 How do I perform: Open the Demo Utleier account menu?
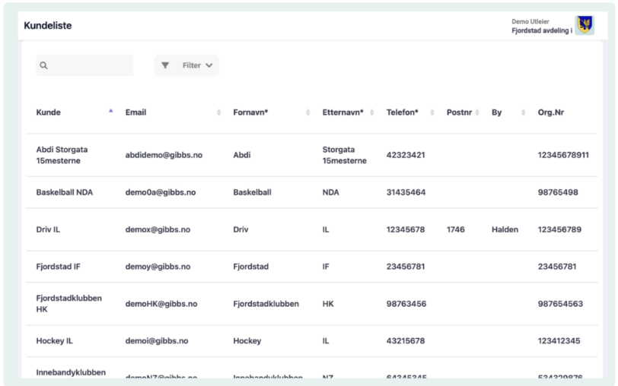pos(541,26)
